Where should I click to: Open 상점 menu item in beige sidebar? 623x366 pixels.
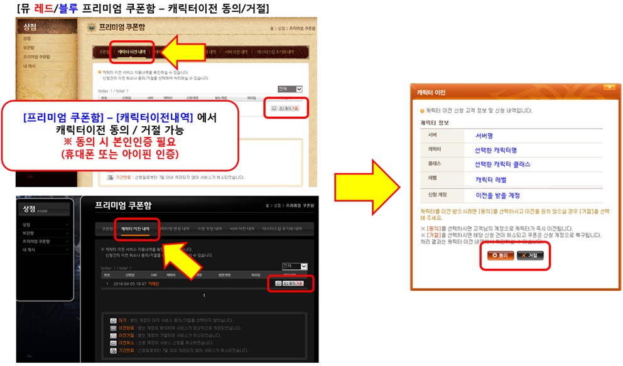coord(26,38)
